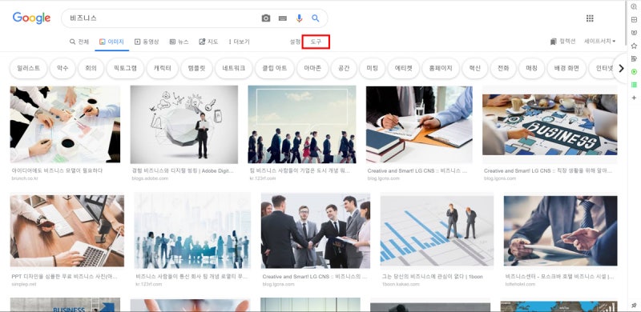The height and width of the screenshot is (312, 641).
Task: Open the walking business people silhouette thumbnail
Action: coord(302,124)
